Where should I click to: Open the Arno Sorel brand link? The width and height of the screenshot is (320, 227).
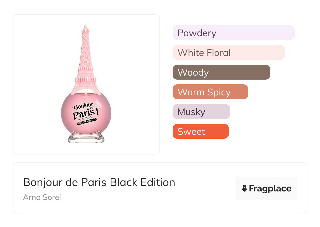coord(42,197)
